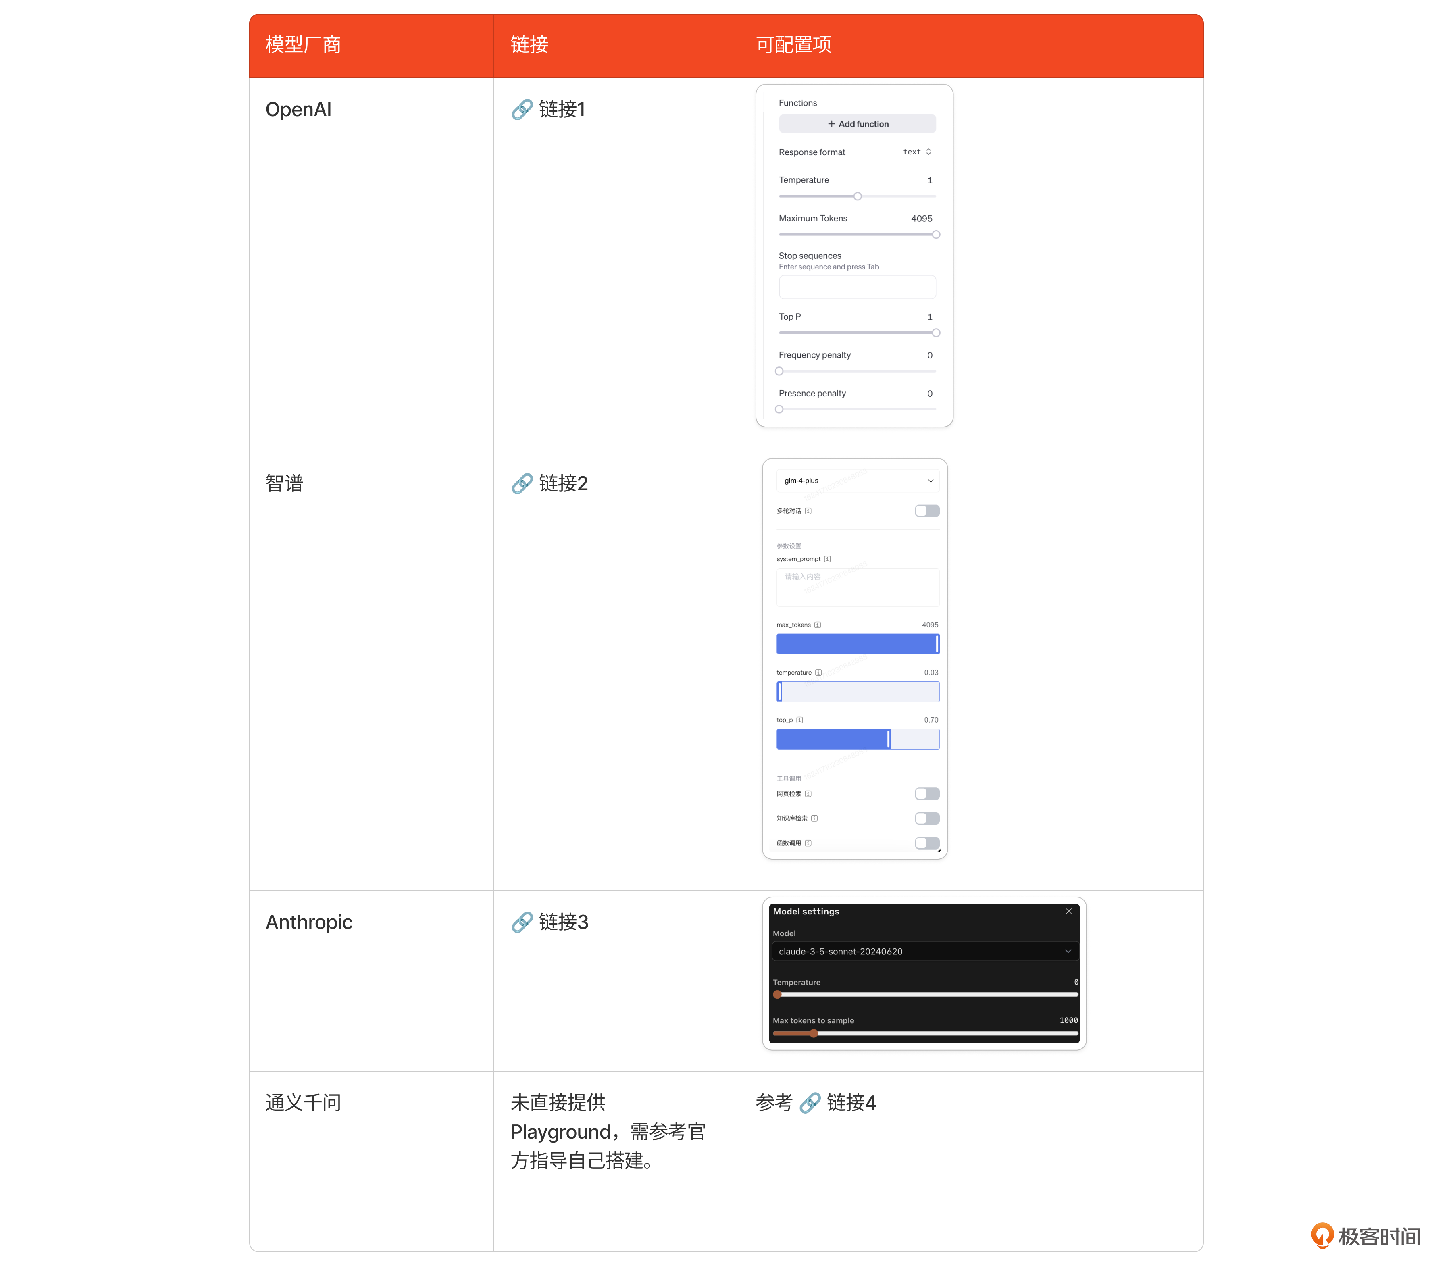Click info icon next to system_prompt
Image resolution: width=1453 pixels, height=1266 pixels.
pos(827,559)
